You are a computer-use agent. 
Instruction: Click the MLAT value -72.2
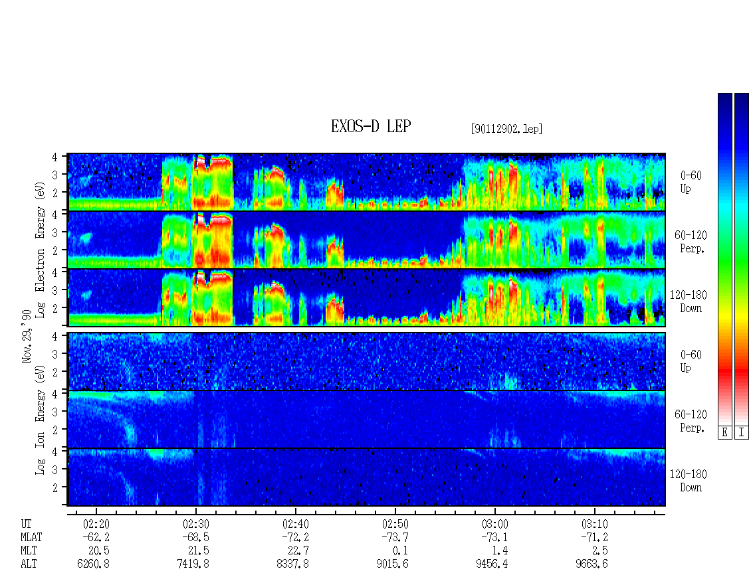[x=295, y=537]
